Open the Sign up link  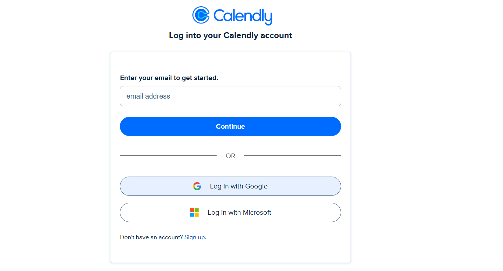coord(195,237)
